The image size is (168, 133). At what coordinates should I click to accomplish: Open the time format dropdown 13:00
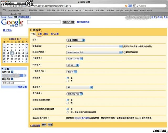pos(73,65)
